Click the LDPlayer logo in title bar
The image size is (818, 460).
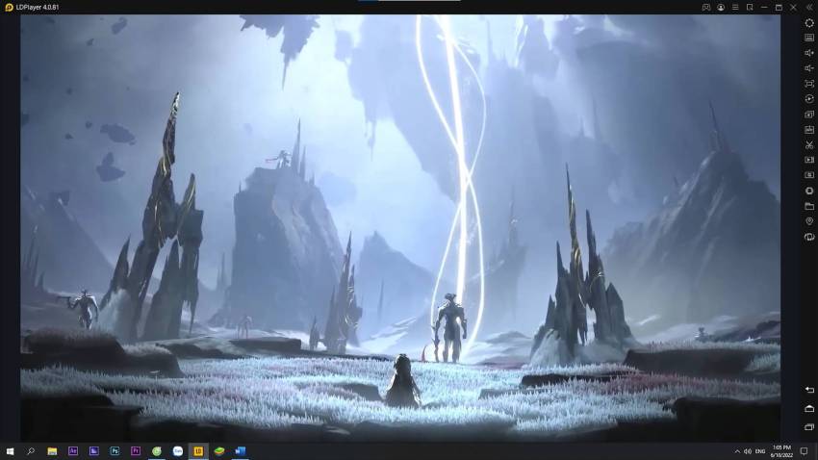9,8
